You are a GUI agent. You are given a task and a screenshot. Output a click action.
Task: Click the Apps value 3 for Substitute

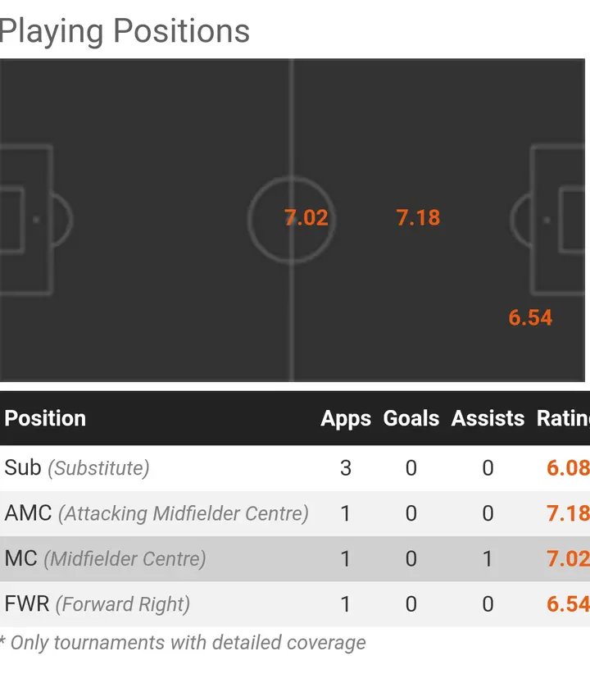(346, 468)
